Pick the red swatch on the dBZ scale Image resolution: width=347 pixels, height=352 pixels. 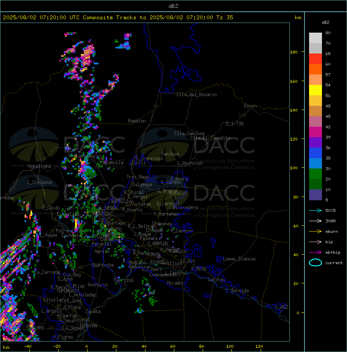tap(315, 59)
